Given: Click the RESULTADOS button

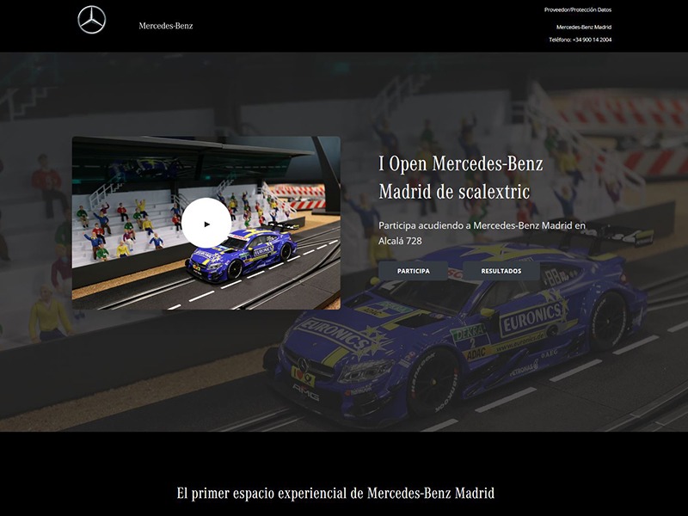Looking at the screenshot, I should [x=501, y=271].
